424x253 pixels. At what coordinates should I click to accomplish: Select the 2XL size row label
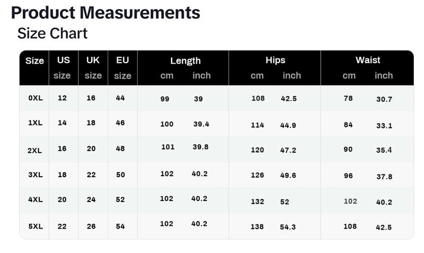tap(34, 151)
